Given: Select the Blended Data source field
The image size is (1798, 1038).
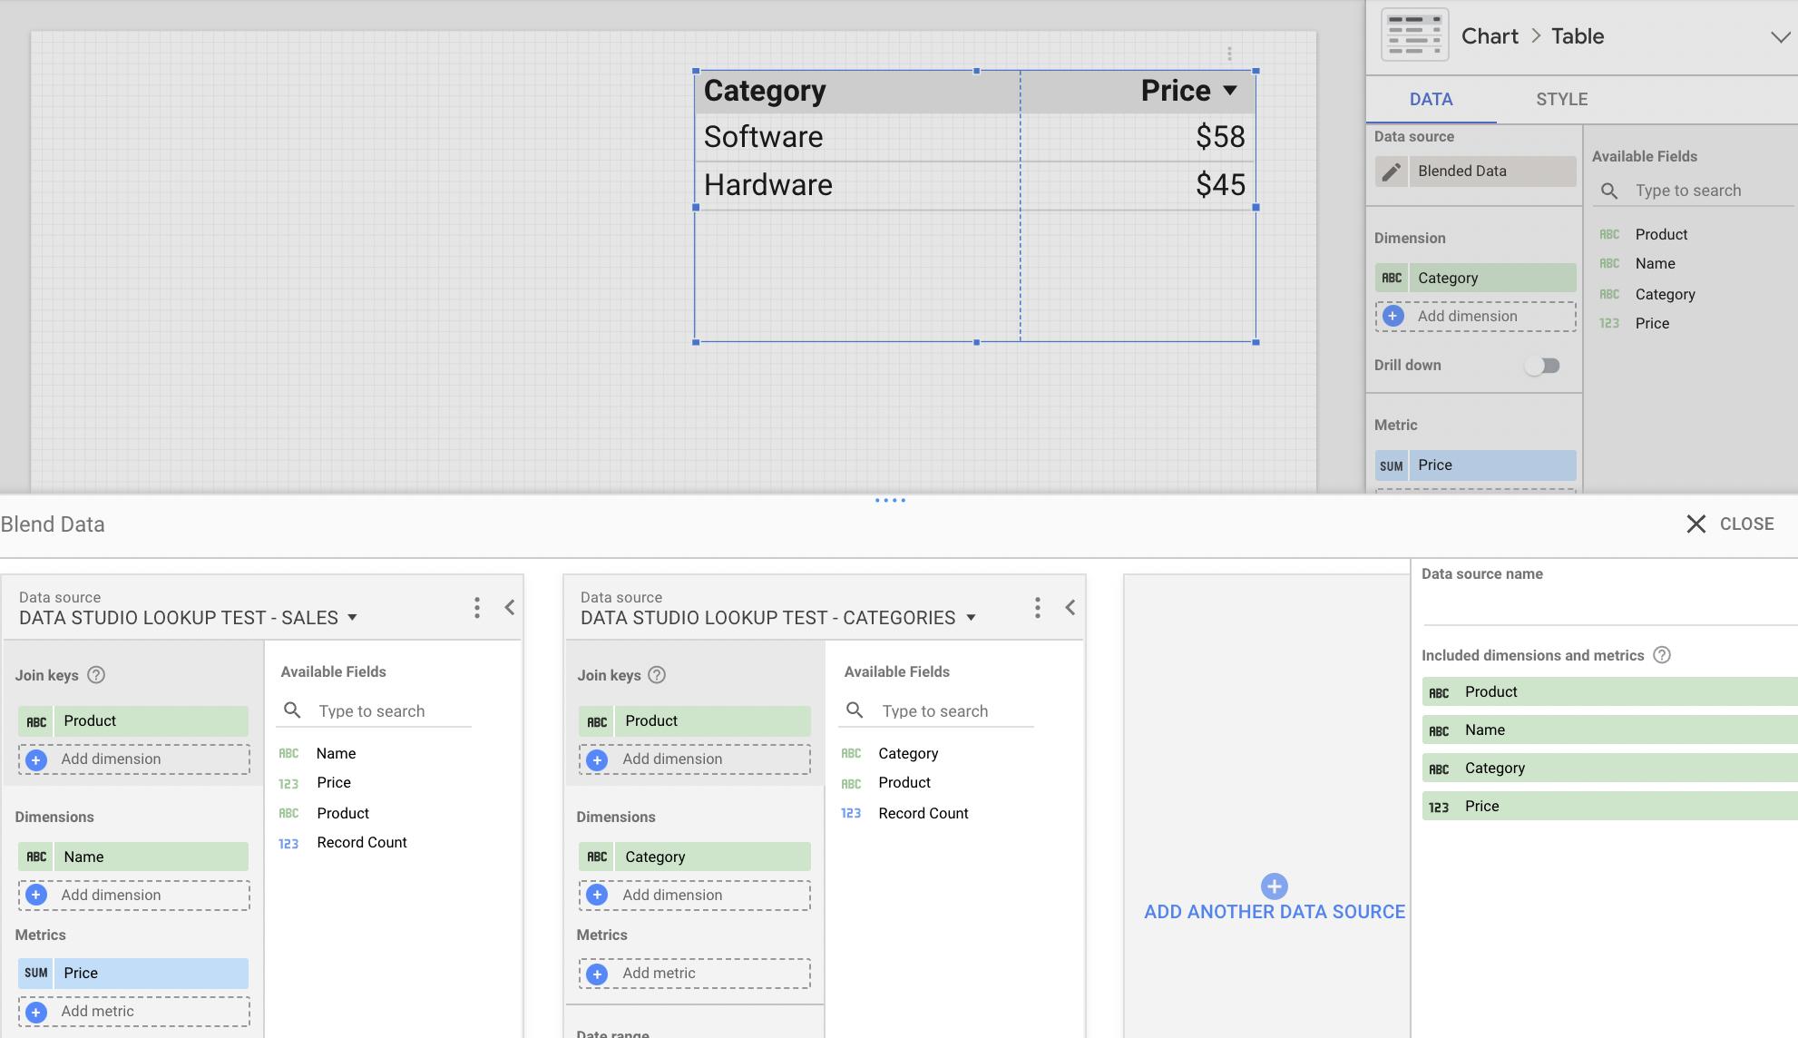Looking at the screenshot, I should [x=1492, y=171].
